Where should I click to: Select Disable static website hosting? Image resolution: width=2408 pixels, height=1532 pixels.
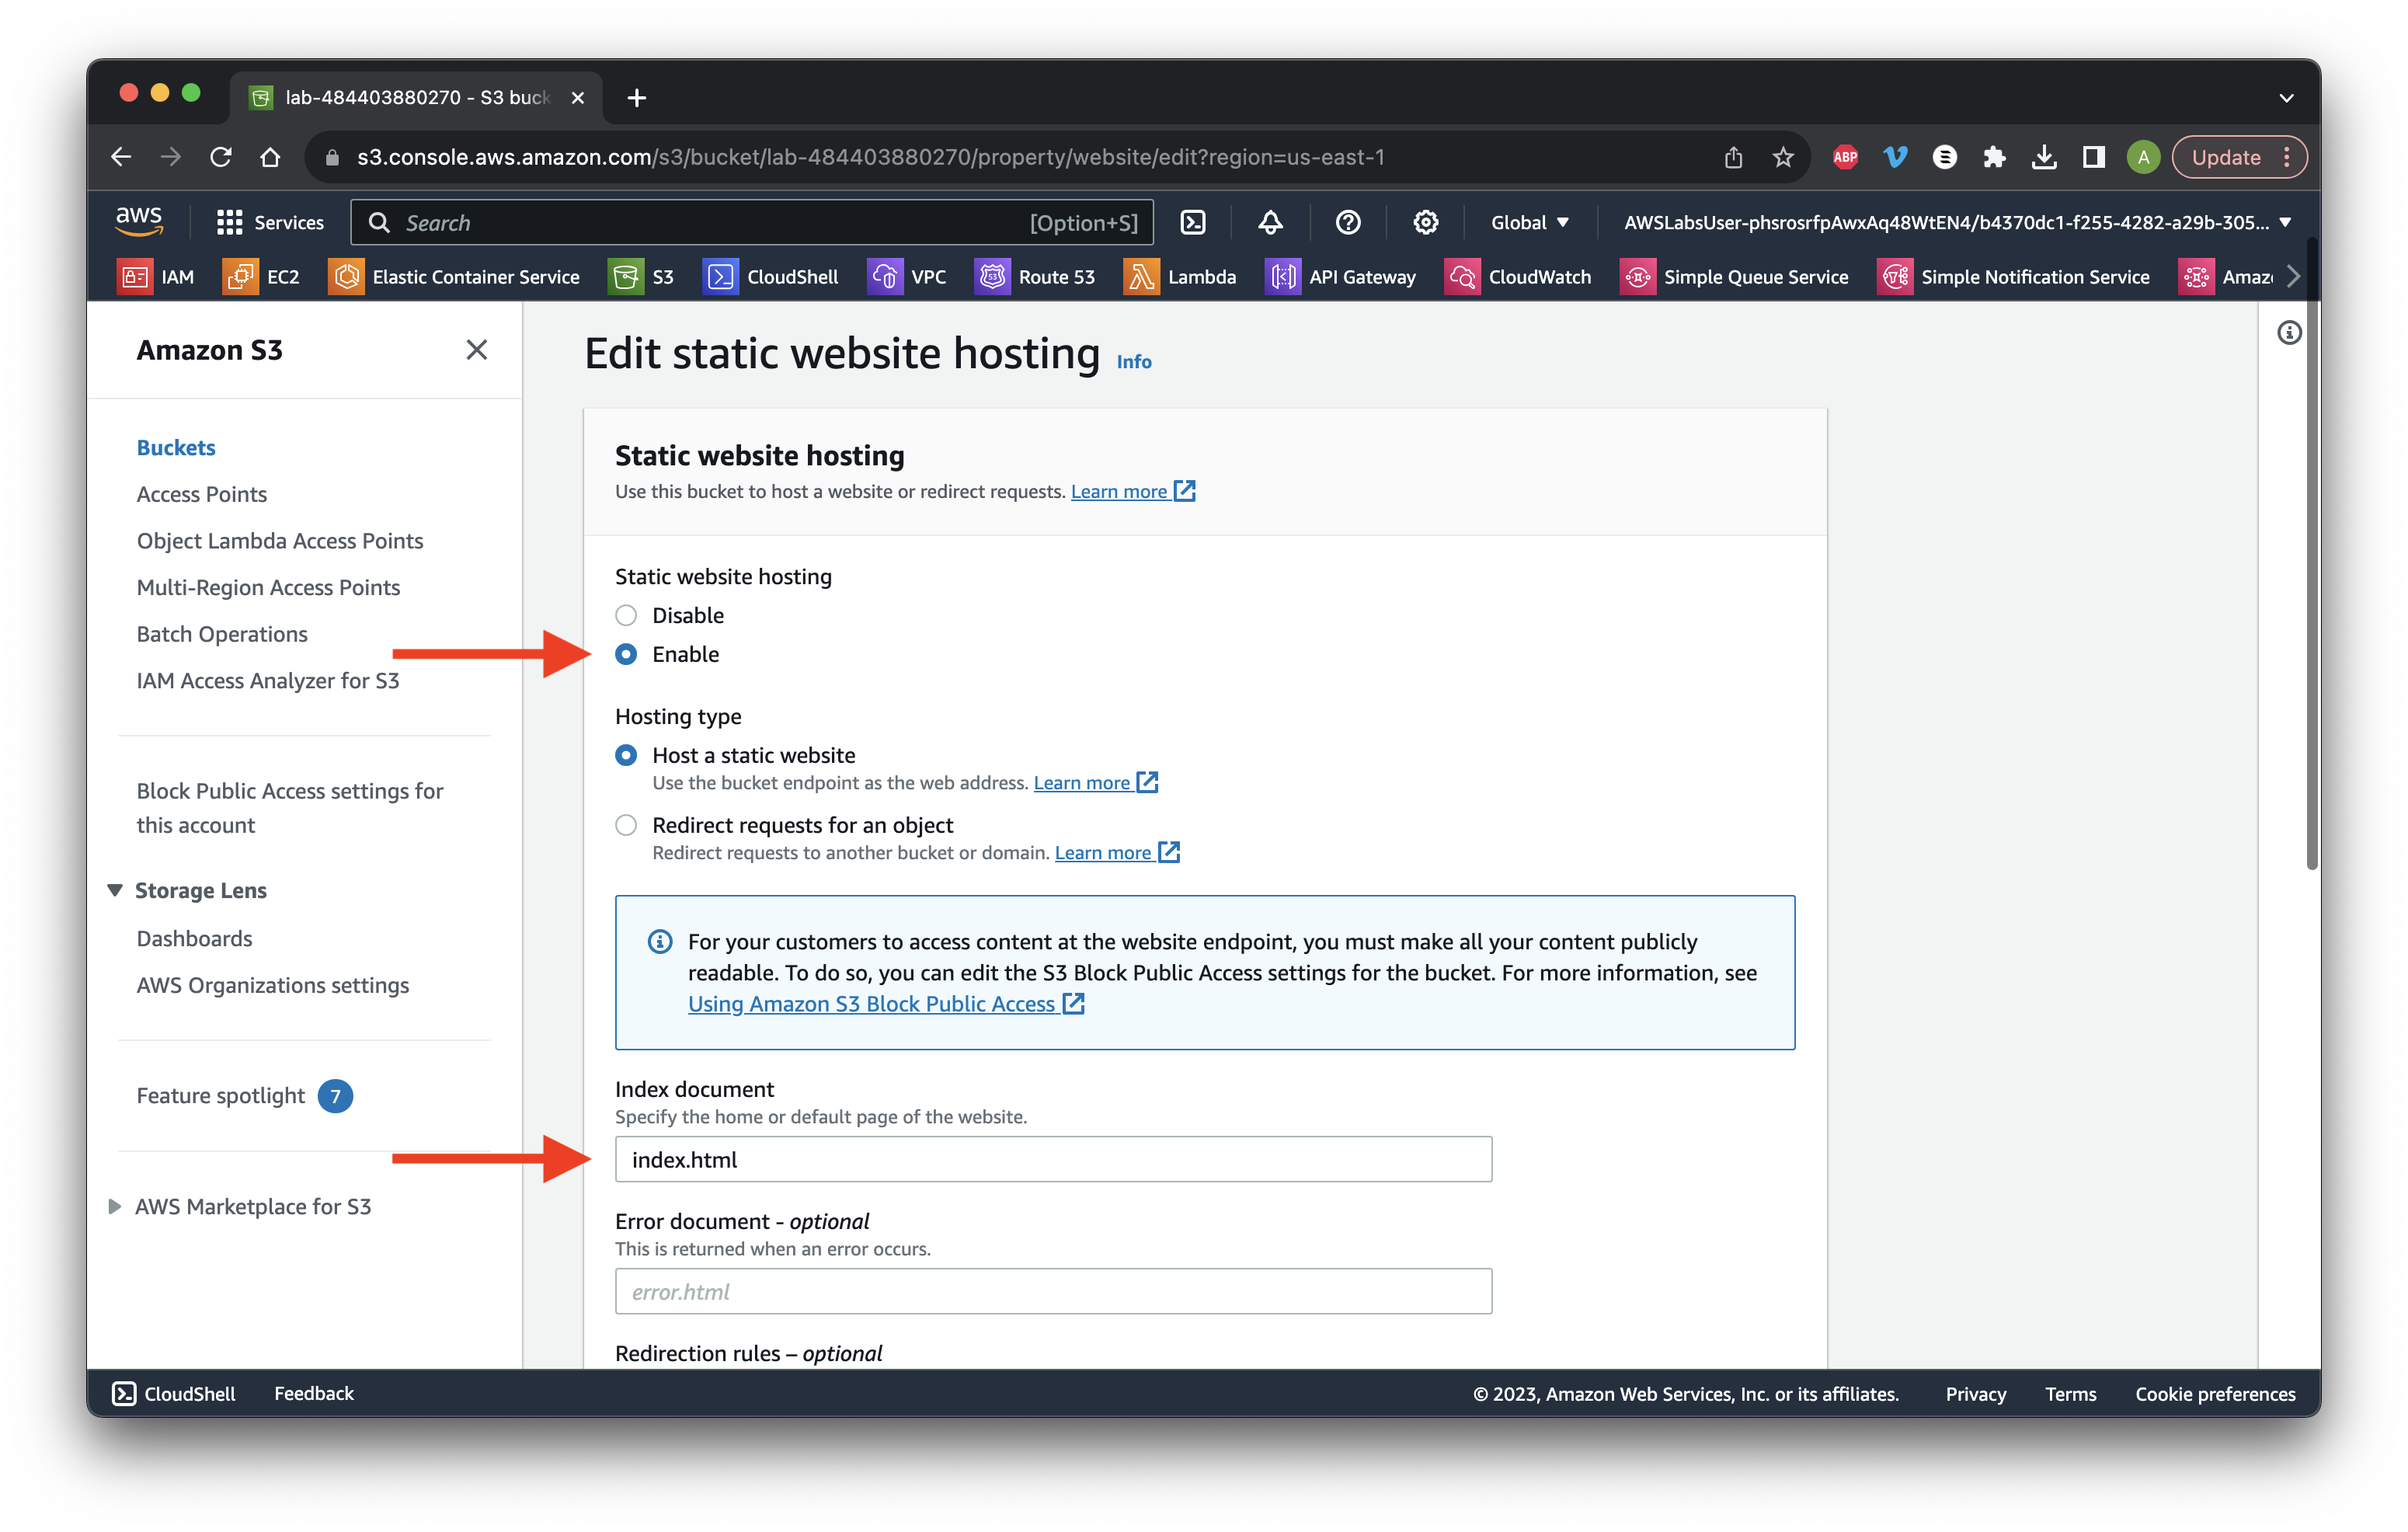(x=626, y=615)
